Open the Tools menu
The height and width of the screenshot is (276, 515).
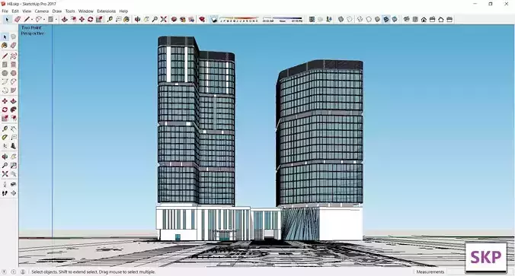coord(70,11)
